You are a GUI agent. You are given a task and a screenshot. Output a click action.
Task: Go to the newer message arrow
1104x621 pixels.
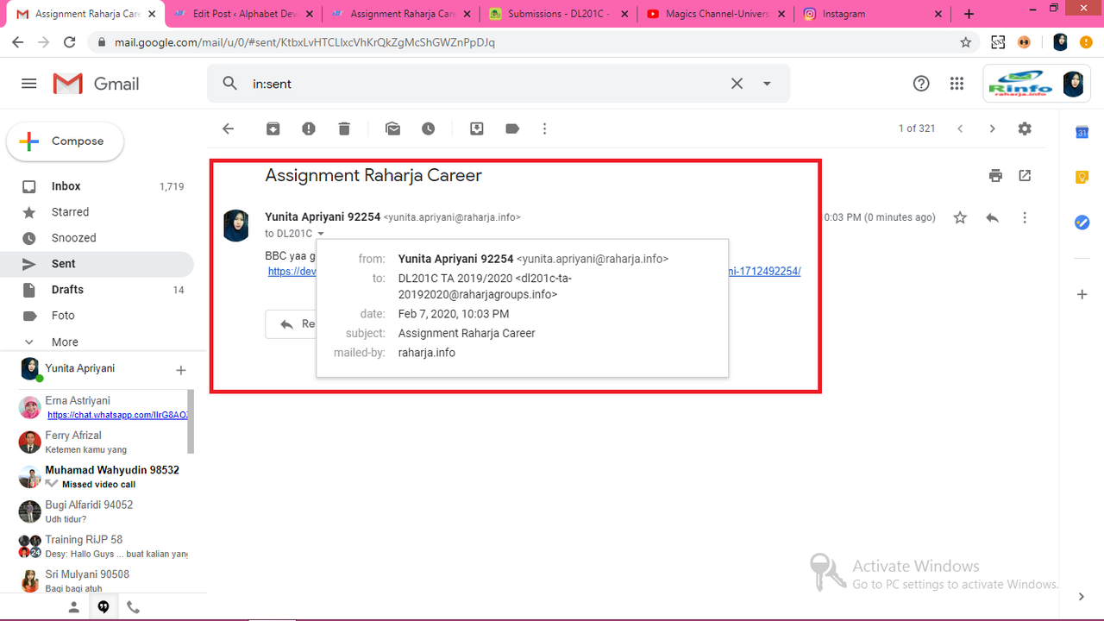coord(960,129)
